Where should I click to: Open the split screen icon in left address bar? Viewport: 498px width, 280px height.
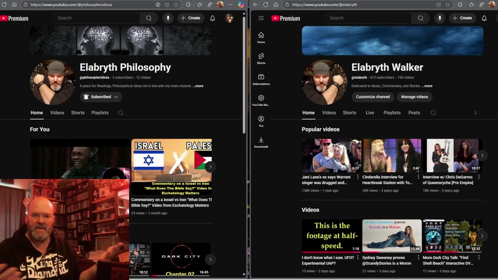pyautogui.click(x=167, y=5)
